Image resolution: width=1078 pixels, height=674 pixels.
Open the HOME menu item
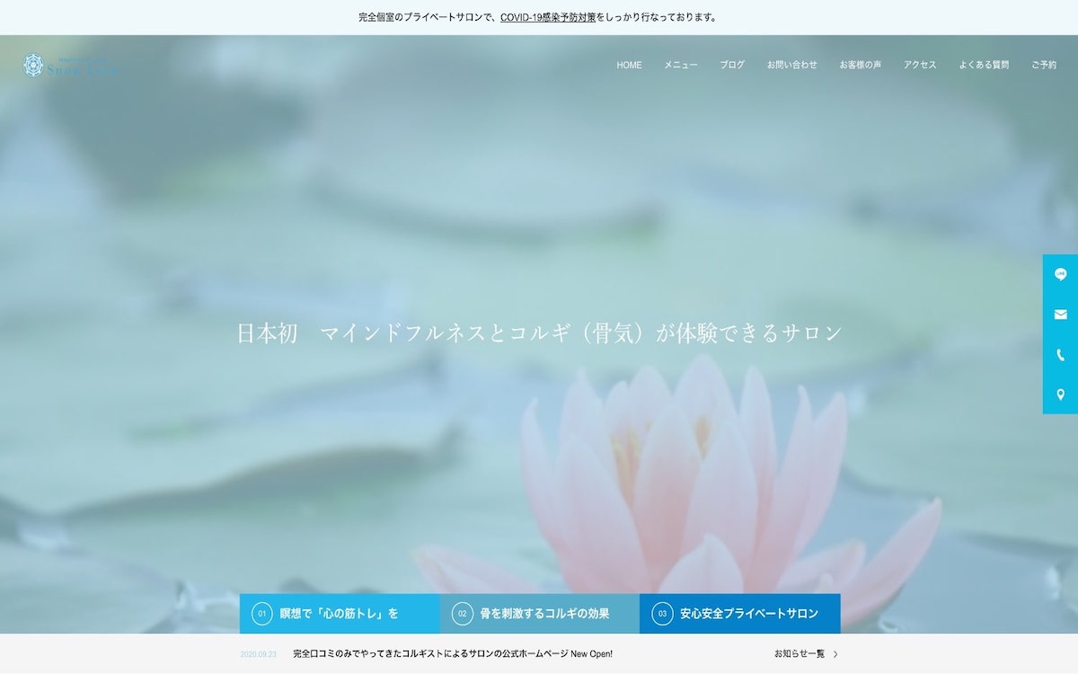click(x=629, y=66)
